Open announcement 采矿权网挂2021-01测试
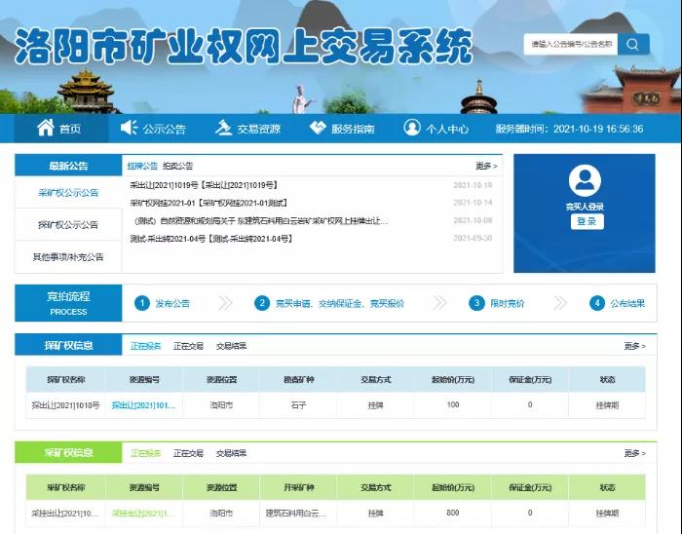Image resolution: width=682 pixels, height=534 pixels. pyautogui.click(x=208, y=203)
